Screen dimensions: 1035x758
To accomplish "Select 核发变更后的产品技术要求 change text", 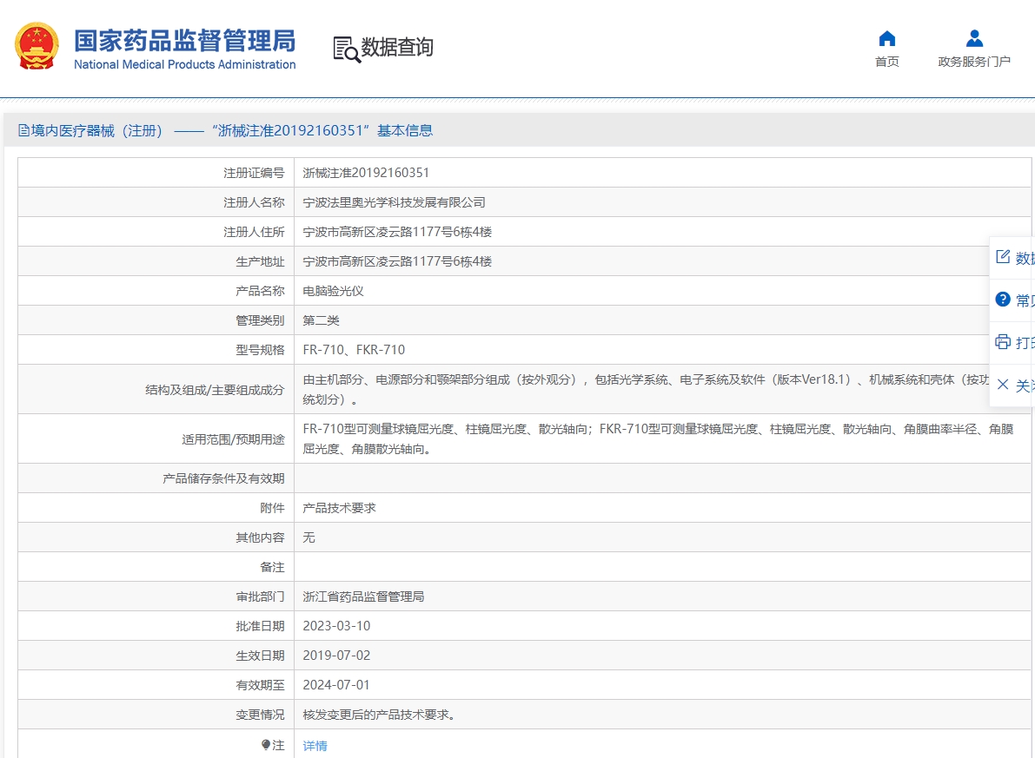I will click(379, 715).
